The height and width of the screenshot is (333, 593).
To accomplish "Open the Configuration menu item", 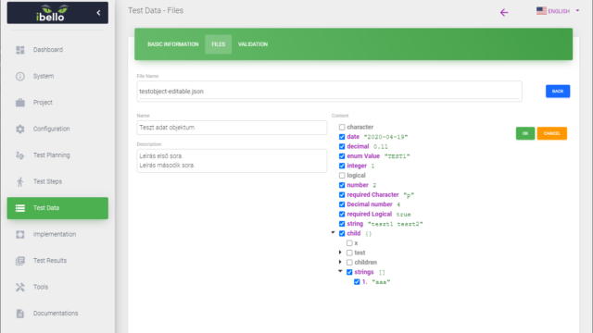I will (x=57, y=129).
